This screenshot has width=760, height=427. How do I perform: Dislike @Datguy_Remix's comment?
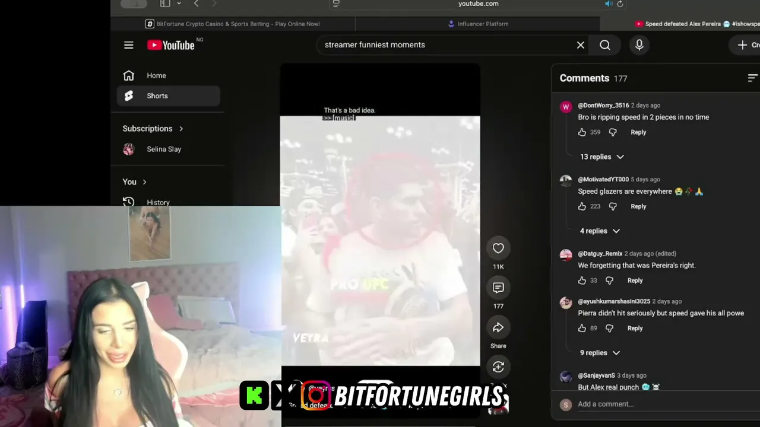[609, 281]
